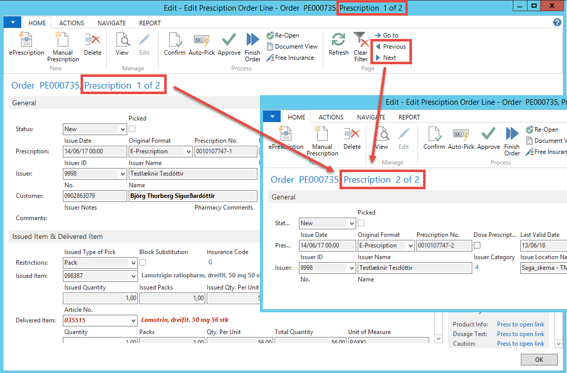
Task: Click the Customer Name field Björg Thorberg
Action: 193,196
